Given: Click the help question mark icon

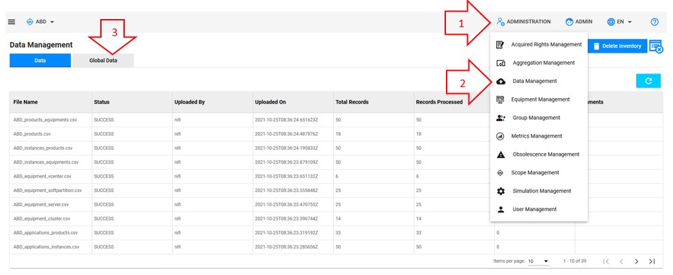Looking at the screenshot, I should coord(654,22).
